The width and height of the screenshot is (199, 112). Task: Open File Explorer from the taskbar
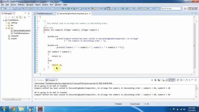pos(21,109)
